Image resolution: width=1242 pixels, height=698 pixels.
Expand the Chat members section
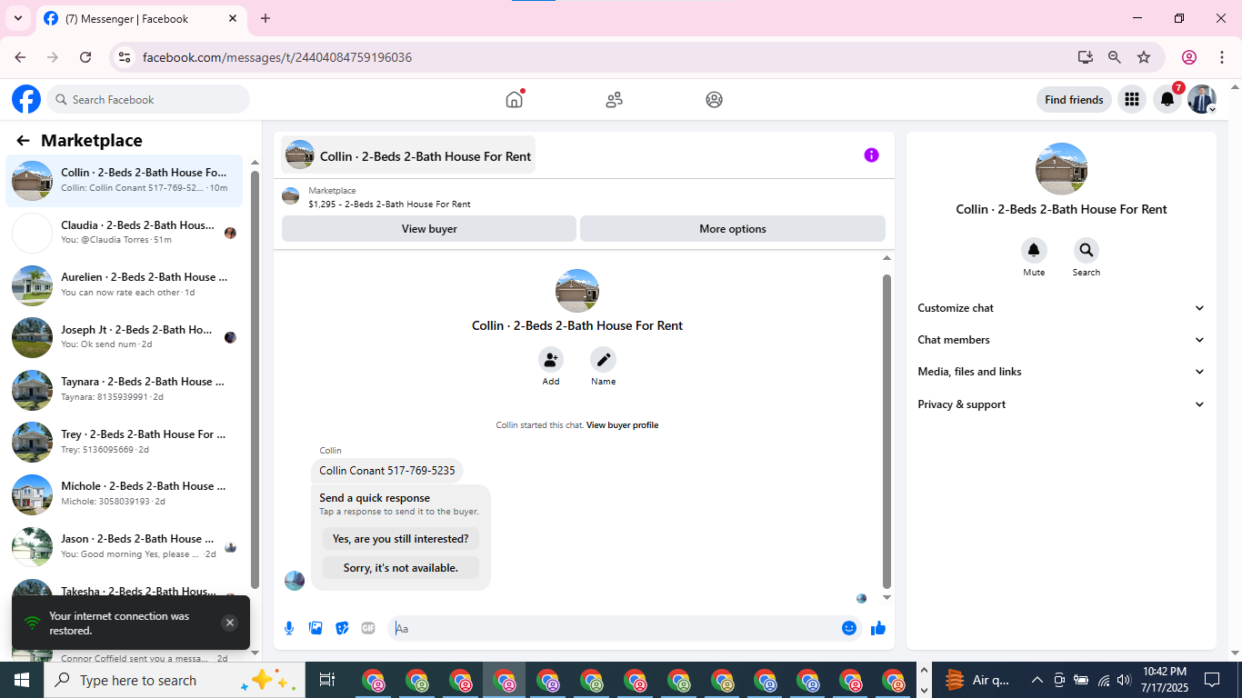pyautogui.click(x=1061, y=340)
